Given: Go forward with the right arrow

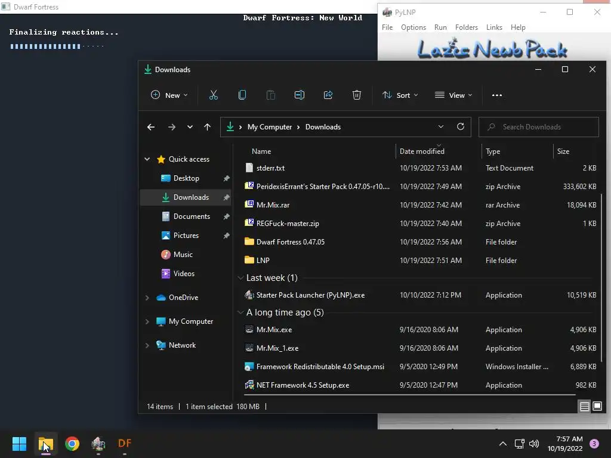Looking at the screenshot, I should [171, 127].
